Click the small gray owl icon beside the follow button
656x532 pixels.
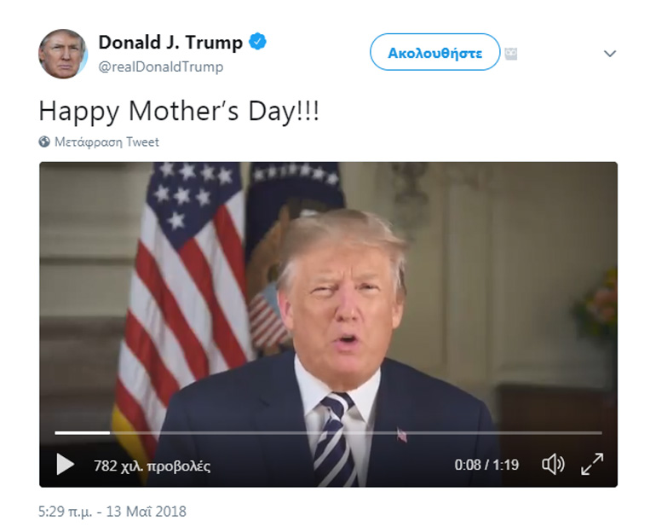pyautogui.click(x=511, y=54)
